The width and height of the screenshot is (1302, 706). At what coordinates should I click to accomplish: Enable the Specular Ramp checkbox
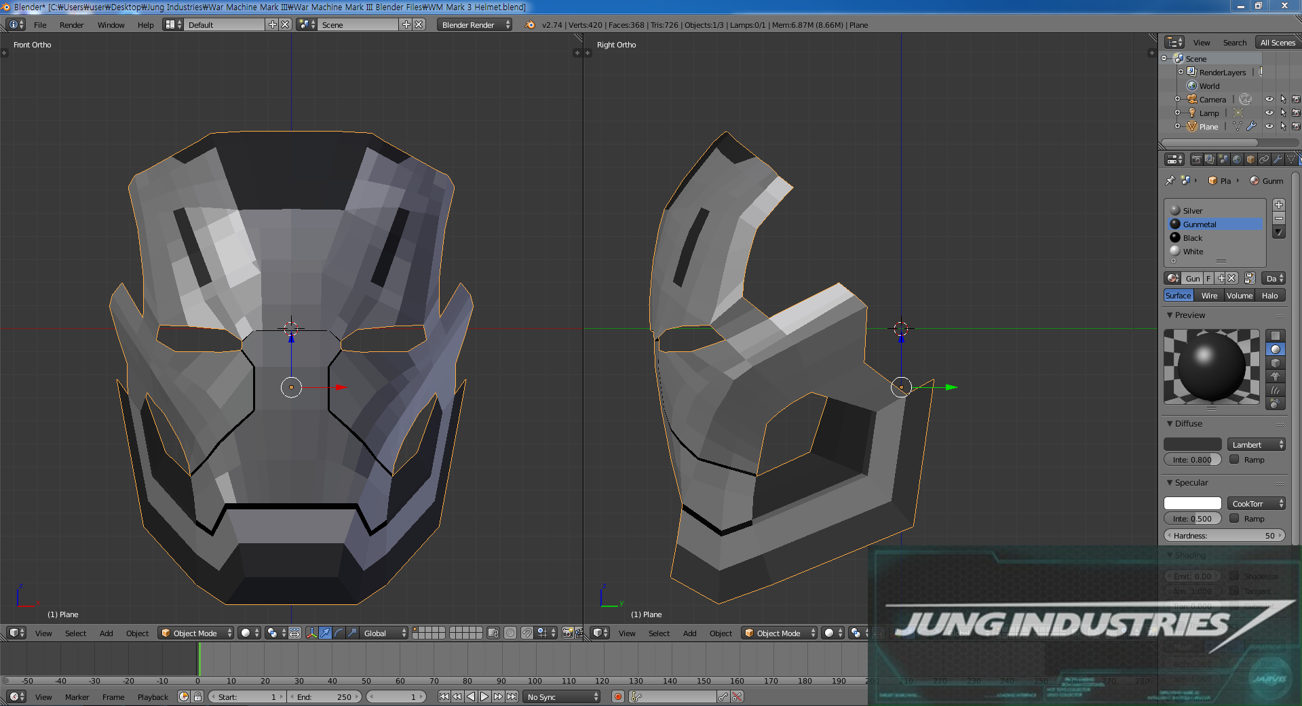(1234, 518)
